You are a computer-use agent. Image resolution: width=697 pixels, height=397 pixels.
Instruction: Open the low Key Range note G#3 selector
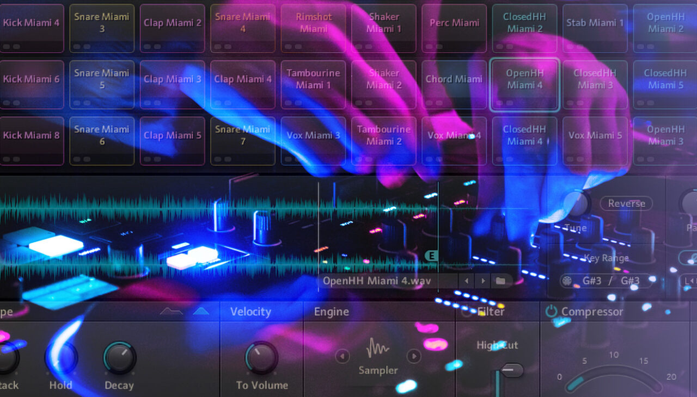[594, 281]
